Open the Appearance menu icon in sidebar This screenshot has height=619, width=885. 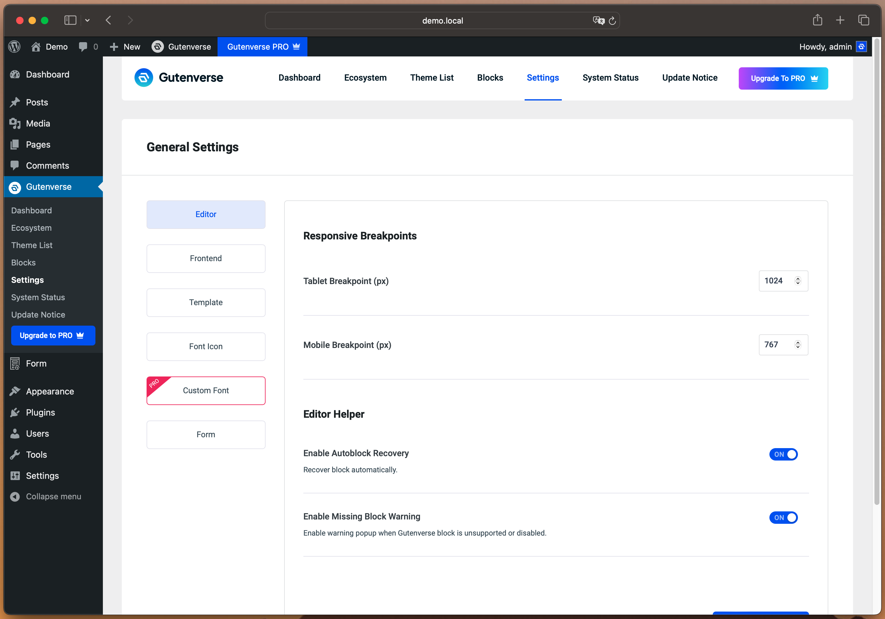point(15,391)
